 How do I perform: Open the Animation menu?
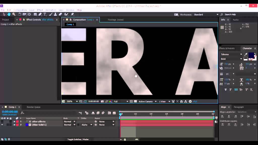click(51, 10)
